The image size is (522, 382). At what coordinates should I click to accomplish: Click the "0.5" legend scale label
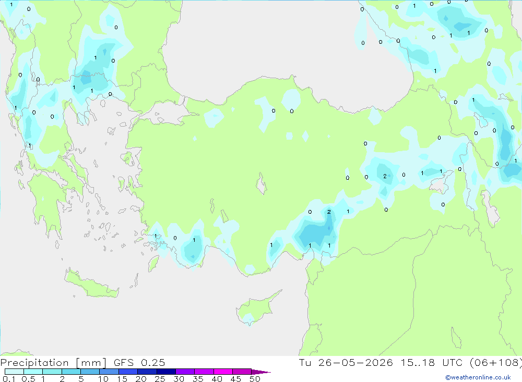coord(28,379)
